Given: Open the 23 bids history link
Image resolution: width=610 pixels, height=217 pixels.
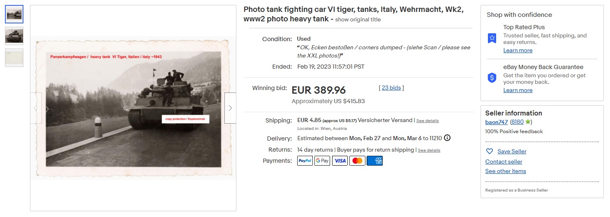Looking at the screenshot, I should tap(391, 88).
